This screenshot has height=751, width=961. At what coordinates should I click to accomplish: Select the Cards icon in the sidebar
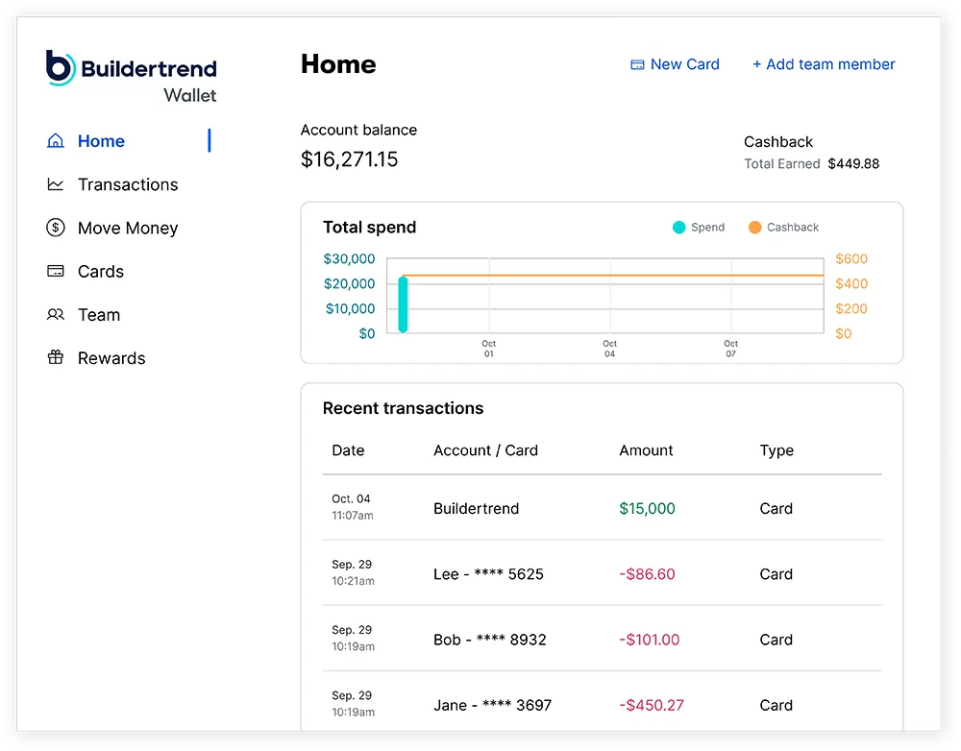coord(57,271)
